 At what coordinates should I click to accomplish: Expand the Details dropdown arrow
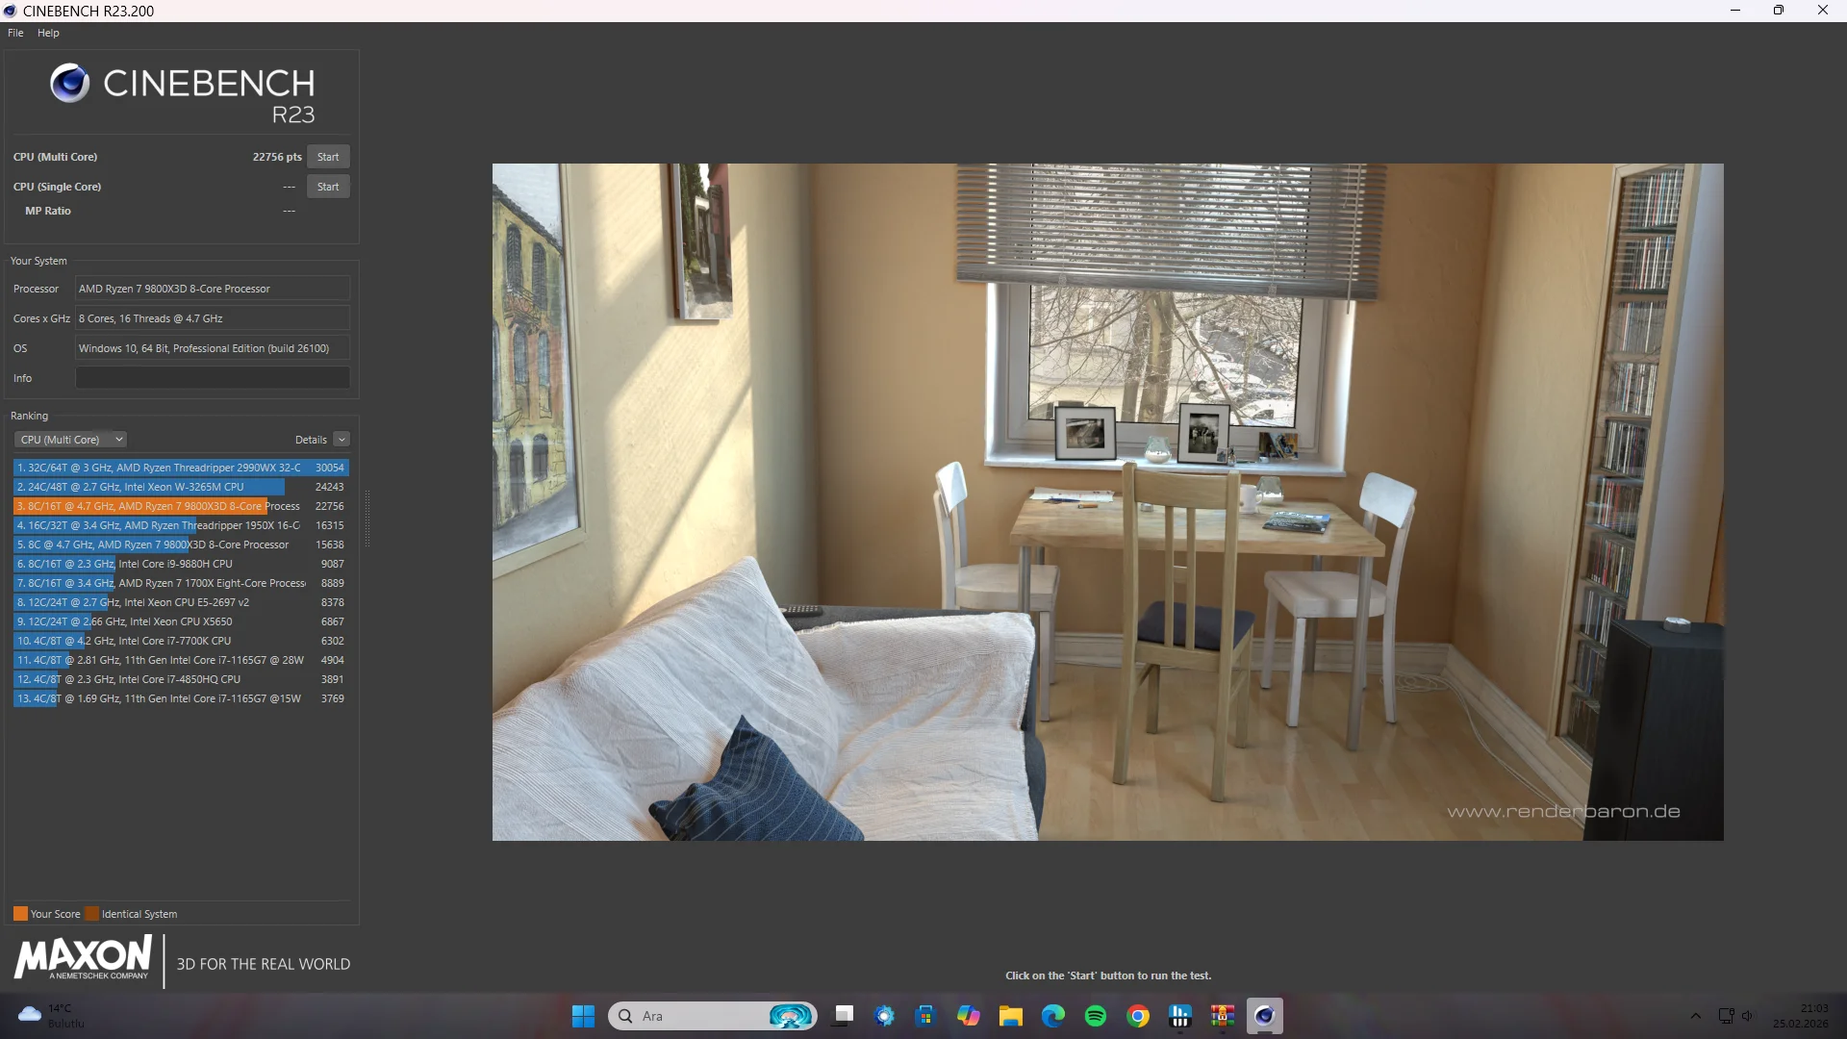(x=342, y=440)
